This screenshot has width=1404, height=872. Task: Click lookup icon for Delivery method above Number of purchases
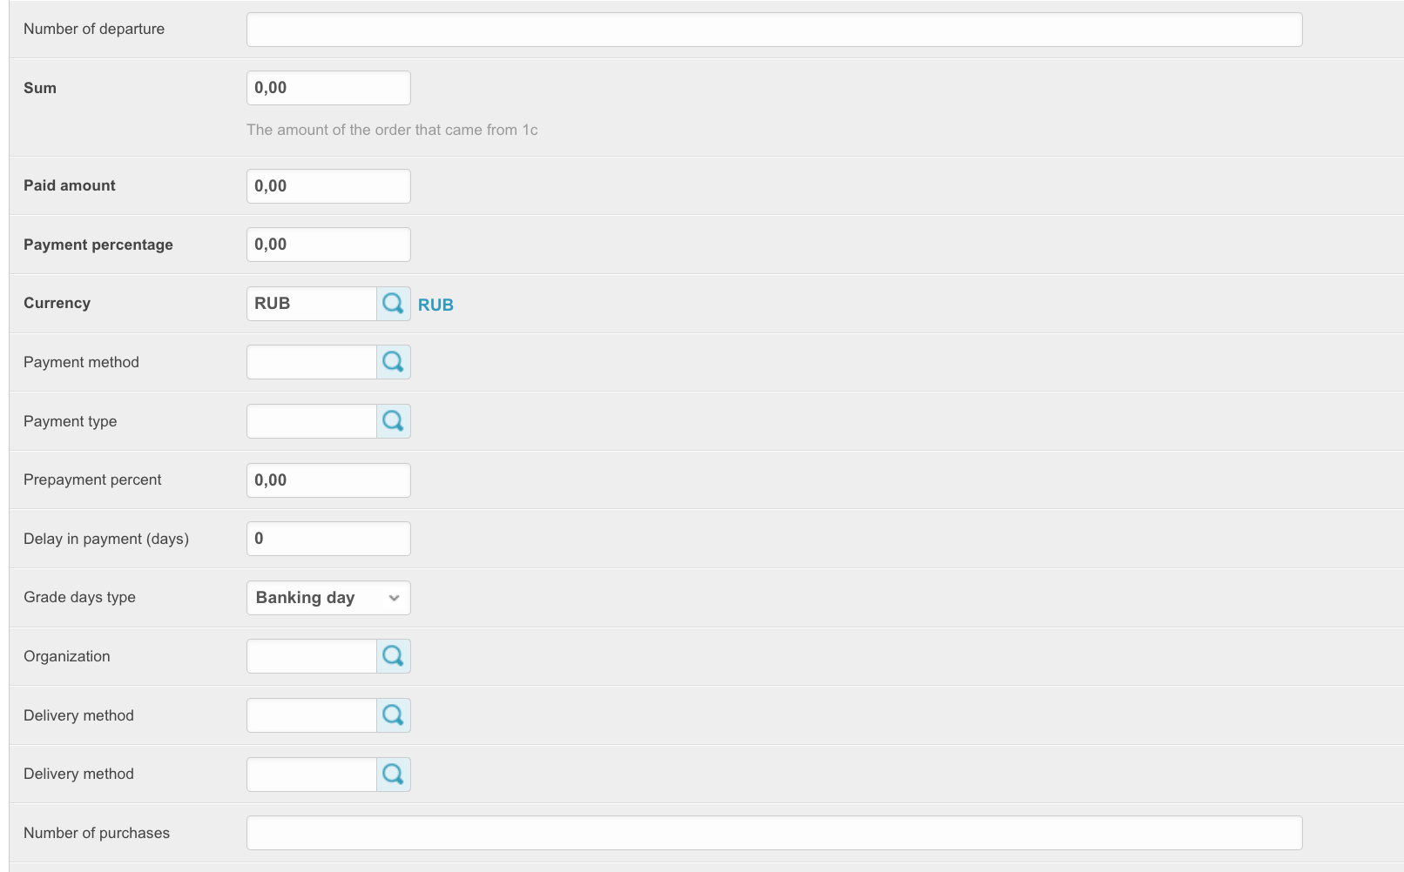click(393, 774)
